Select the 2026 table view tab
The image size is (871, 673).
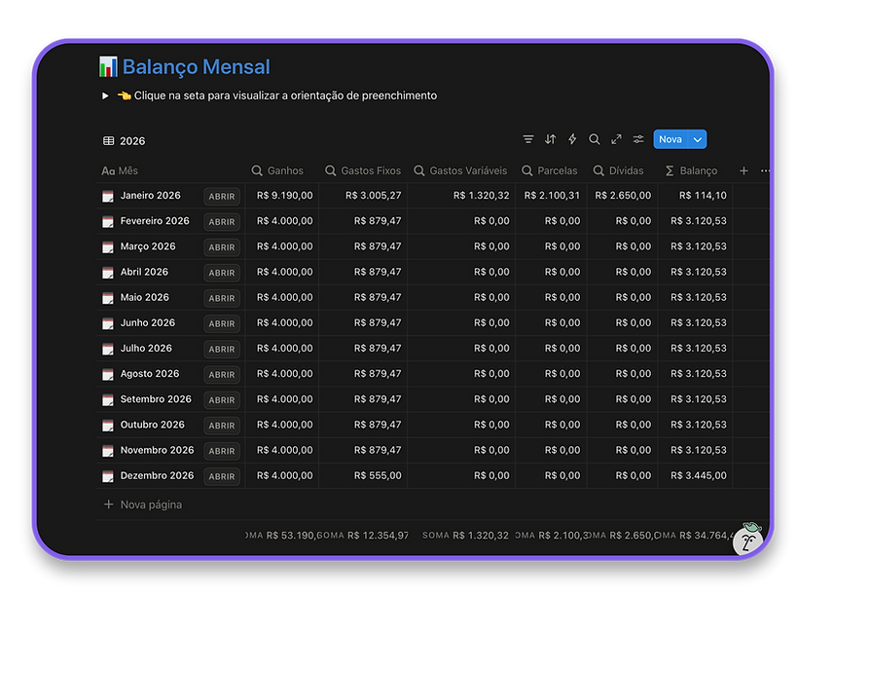point(124,140)
